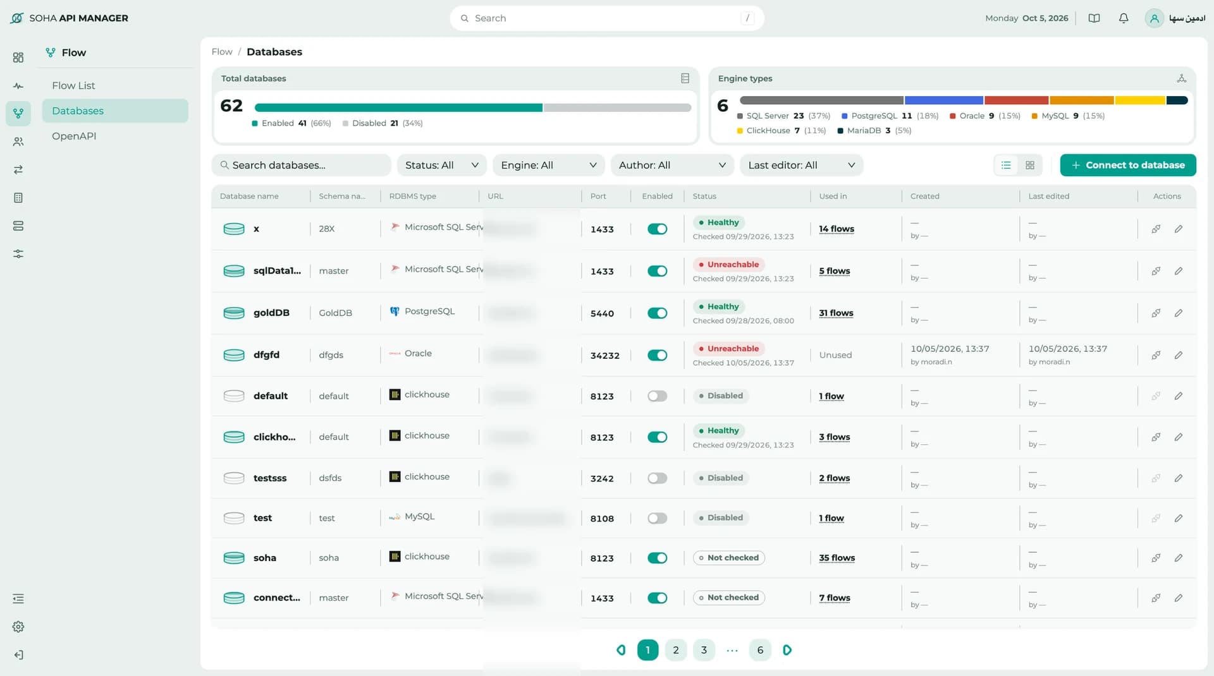The image size is (1214, 676).
Task: Toggle goldDB enabled switch
Action: pos(657,313)
